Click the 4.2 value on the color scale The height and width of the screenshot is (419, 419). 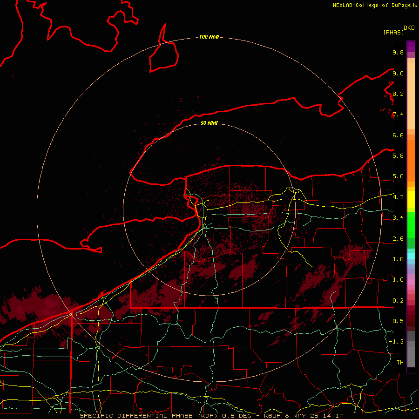coord(398,197)
